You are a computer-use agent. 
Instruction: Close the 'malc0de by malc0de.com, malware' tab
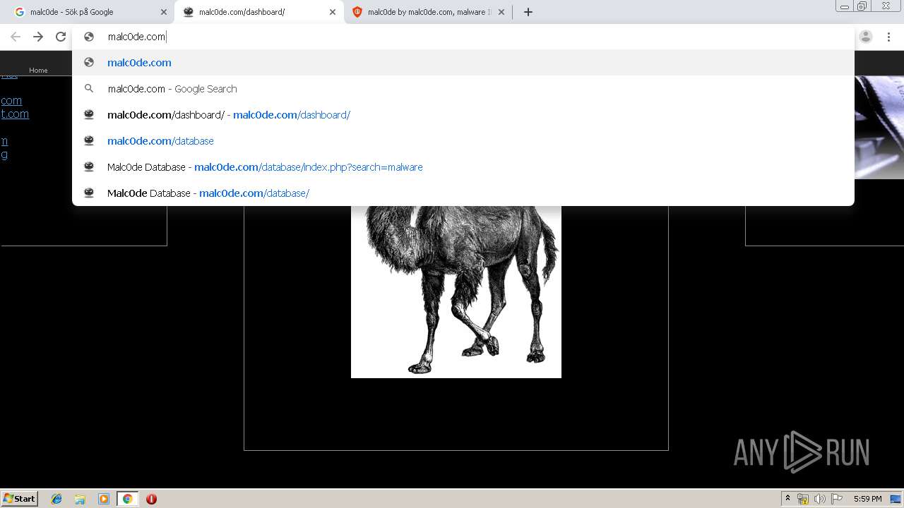click(x=501, y=12)
